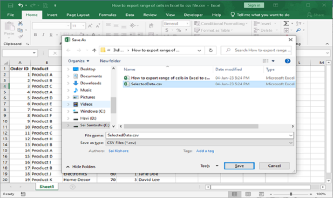Switch to the Formulas tab
Viewport: 333px width, 198px height.
(108, 15)
